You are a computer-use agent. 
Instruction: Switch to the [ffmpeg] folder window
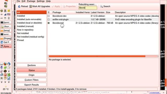tap(6, 38)
